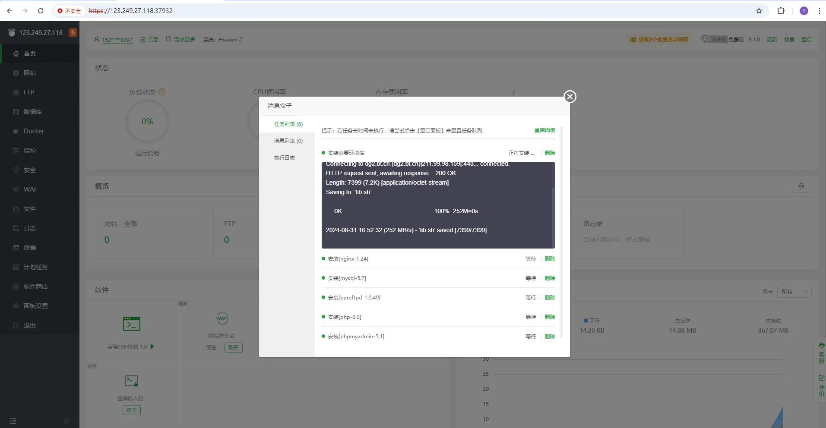Click the coupon notice 您有2个优惠券待领取
The image size is (826, 428).
pyautogui.click(x=659, y=40)
